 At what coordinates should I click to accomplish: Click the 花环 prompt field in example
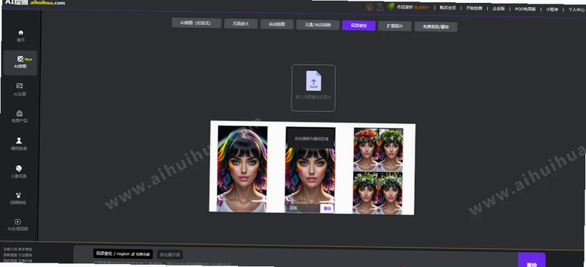pos(303,208)
